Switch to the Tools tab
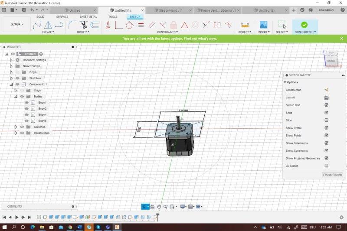This screenshot has height=231, width=347. click(113, 16)
